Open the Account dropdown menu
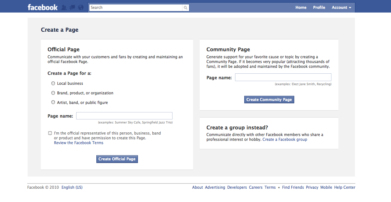The width and height of the screenshot is (391, 202). [x=341, y=7]
